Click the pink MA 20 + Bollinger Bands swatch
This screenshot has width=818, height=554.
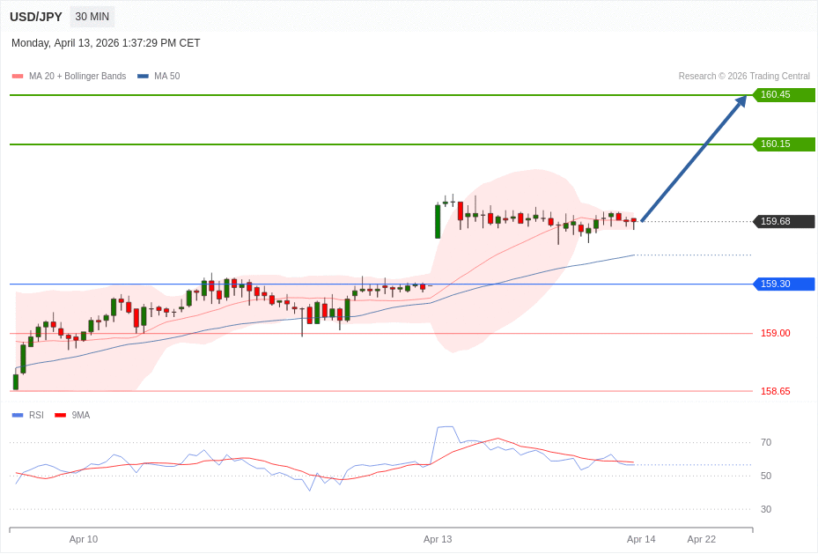pyautogui.click(x=18, y=77)
